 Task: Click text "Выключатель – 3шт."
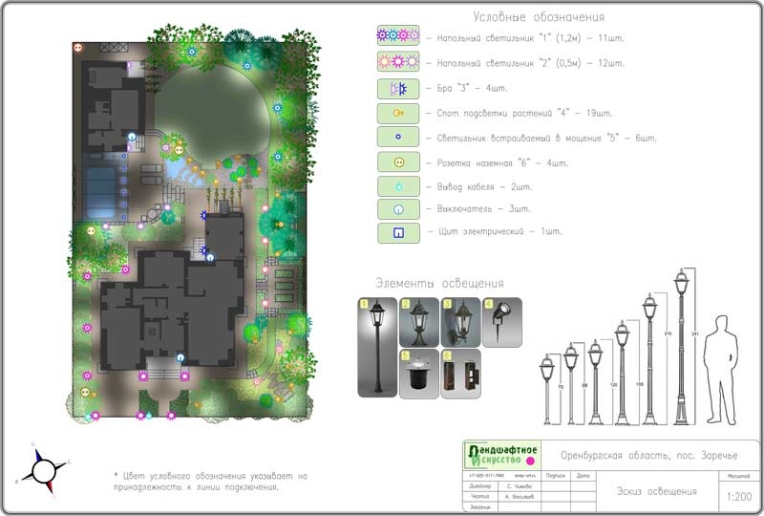[x=483, y=208]
